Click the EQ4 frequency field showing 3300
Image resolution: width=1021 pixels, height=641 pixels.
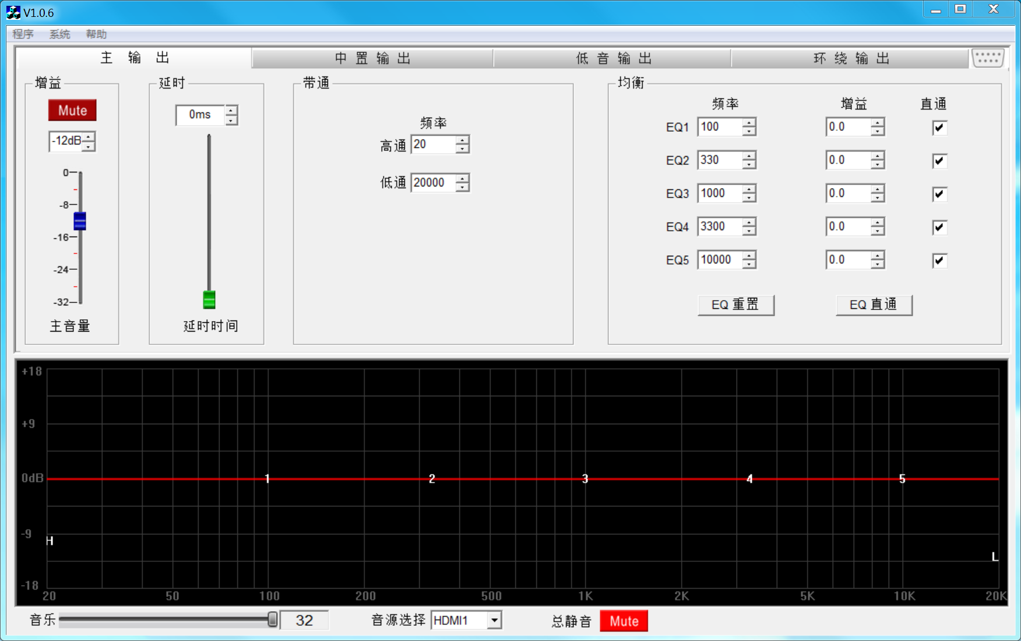click(x=720, y=227)
